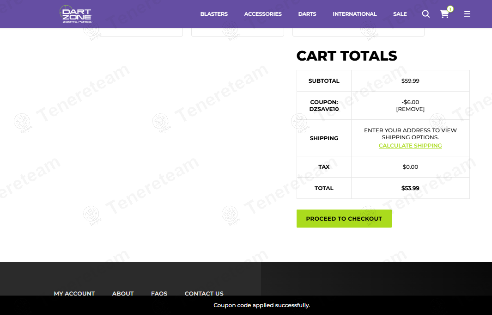Open My Account in the footer

coord(74,293)
